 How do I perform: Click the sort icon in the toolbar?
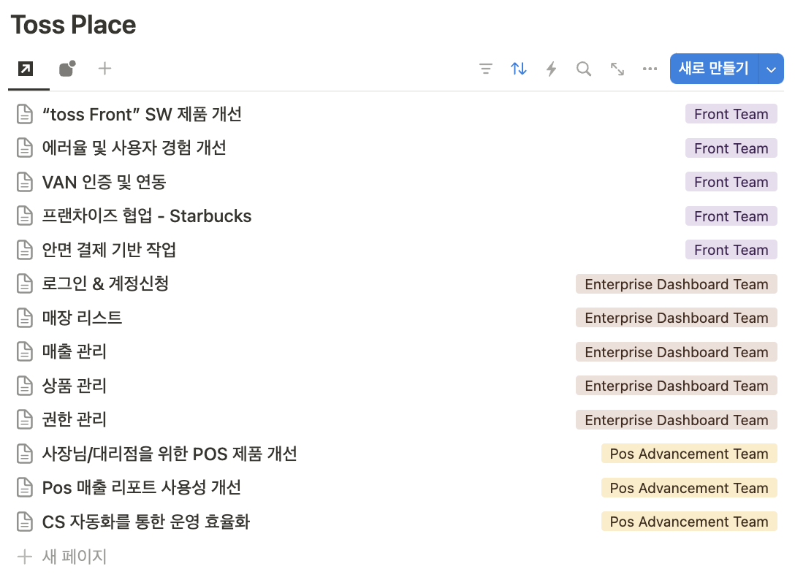518,68
